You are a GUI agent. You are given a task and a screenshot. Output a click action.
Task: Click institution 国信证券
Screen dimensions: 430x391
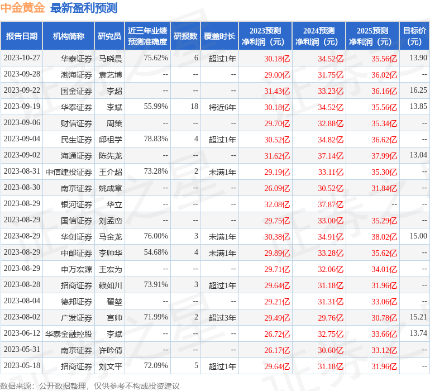77,221
